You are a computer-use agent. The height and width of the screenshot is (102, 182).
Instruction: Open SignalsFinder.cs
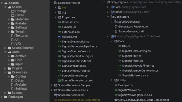pyautogui.click(x=133, y=61)
